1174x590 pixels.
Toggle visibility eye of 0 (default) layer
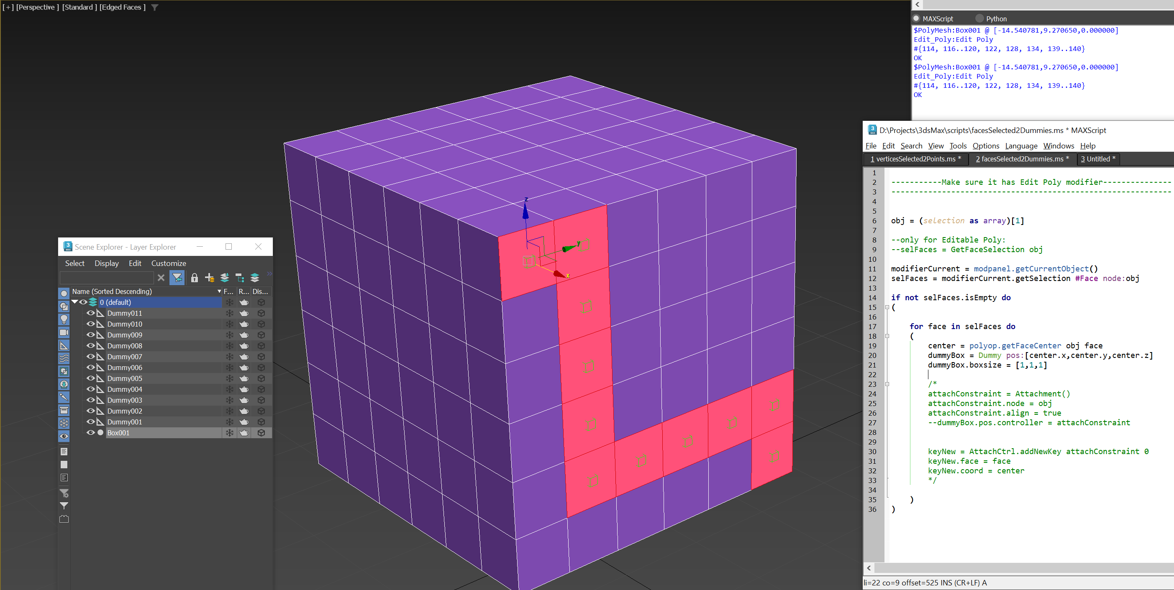[83, 302]
